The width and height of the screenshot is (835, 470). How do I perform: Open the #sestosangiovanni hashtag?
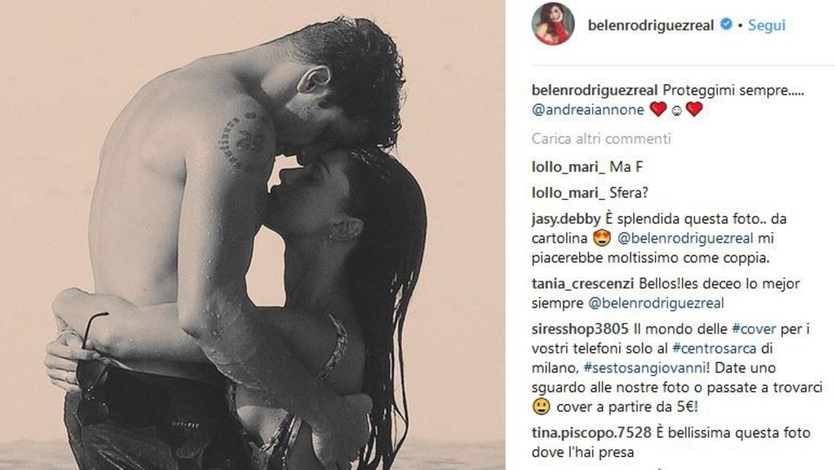pos(646,367)
